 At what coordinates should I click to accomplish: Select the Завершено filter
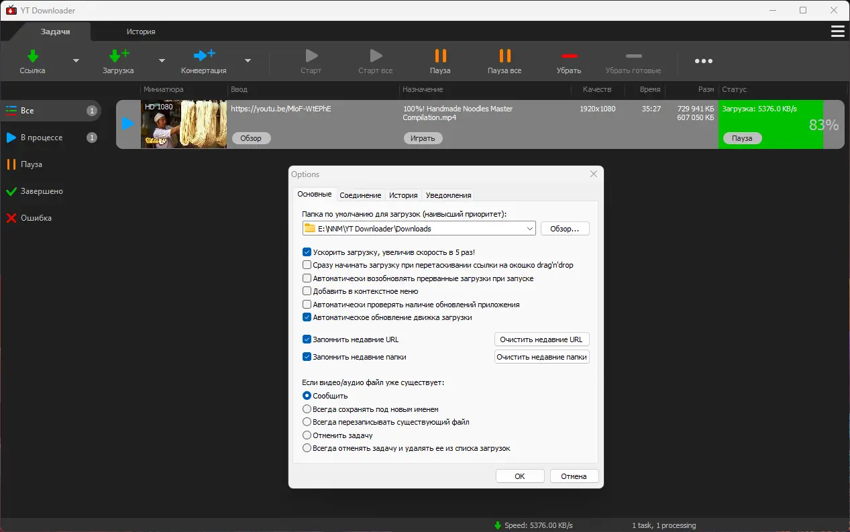click(x=51, y=191)
